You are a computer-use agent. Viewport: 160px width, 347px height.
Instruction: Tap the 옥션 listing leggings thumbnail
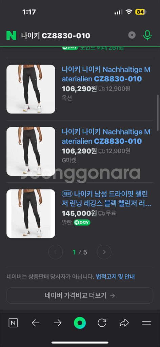click(x=31, y=89)
